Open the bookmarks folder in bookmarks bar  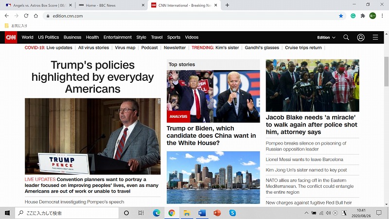[x=16, y=26]
